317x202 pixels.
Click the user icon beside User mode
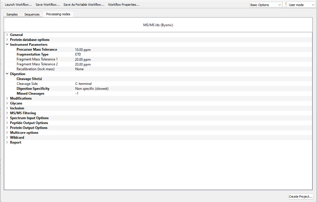[286, 5]
